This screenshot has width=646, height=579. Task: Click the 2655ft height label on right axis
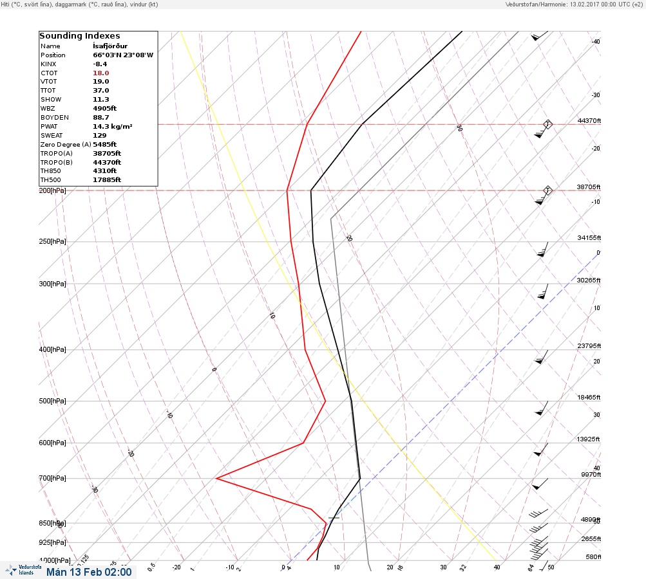[x=591, y=538]
